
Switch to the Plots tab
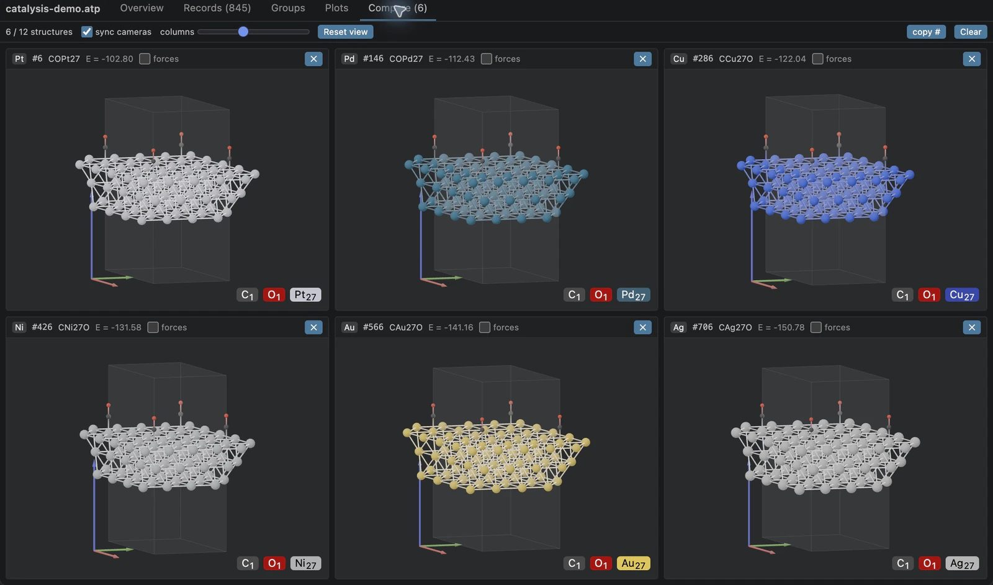pyautogui.click(x=336, y=8)
